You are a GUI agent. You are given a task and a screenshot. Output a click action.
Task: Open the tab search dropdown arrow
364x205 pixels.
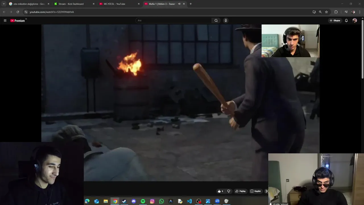[4, 4]
